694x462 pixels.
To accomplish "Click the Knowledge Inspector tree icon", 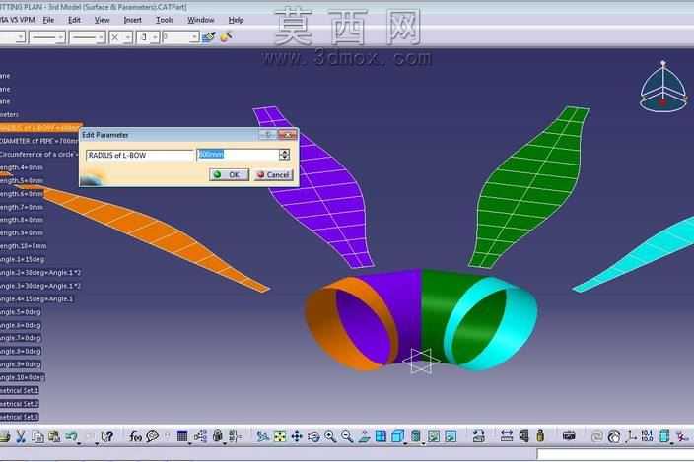I will tap(200, 436).
